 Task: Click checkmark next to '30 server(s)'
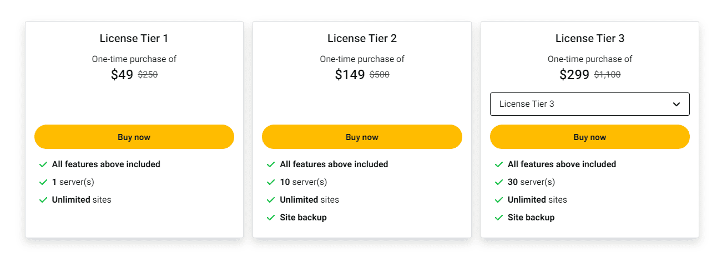pyautogui.click(x=499, y=182)
